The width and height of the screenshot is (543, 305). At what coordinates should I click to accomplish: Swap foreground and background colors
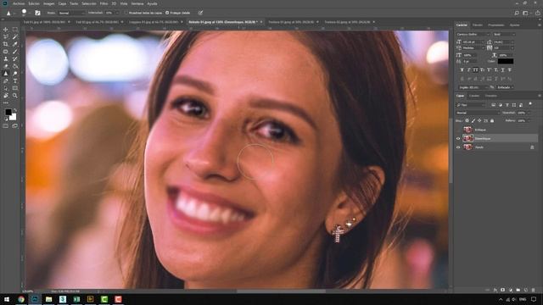point(15,110)
